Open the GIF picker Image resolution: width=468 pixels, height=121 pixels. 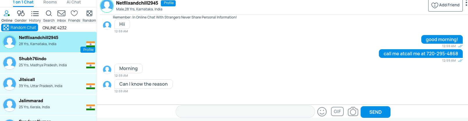point(337,111)
